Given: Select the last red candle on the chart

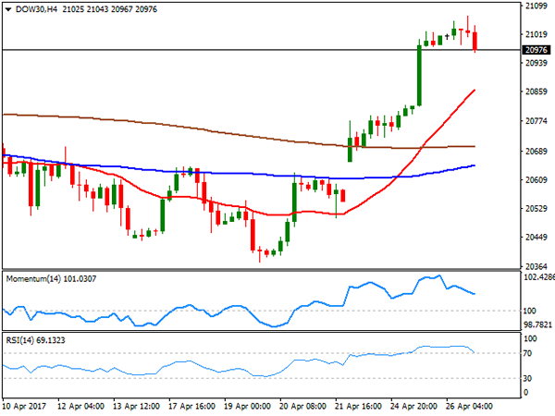Looking at the screenshot, I should [x=475, y=41].
